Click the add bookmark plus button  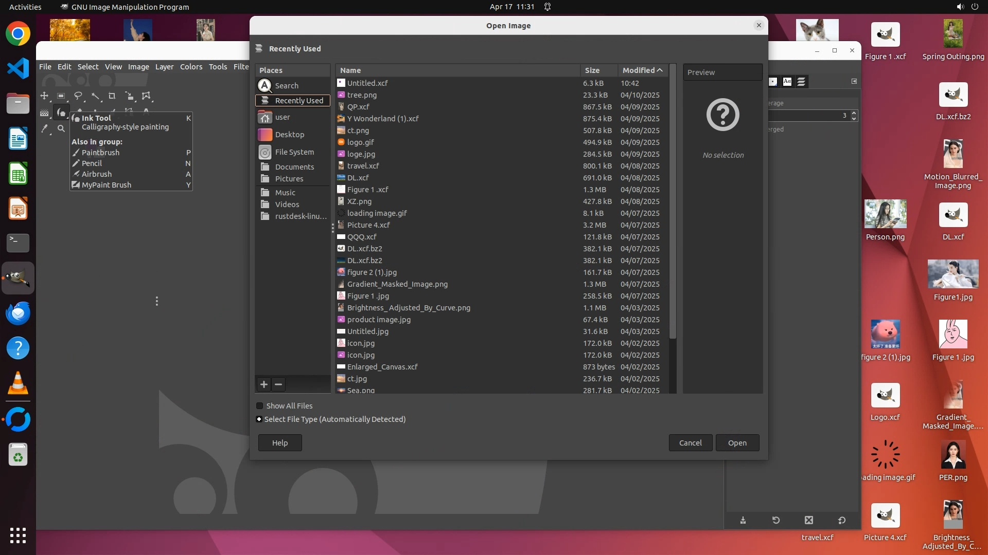click(x=264, y=384)
